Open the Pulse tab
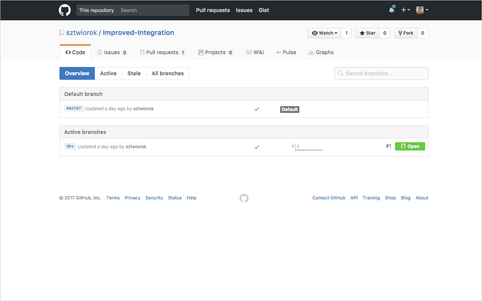Screen dimensions: 482x301 click(x=286, y=52)
